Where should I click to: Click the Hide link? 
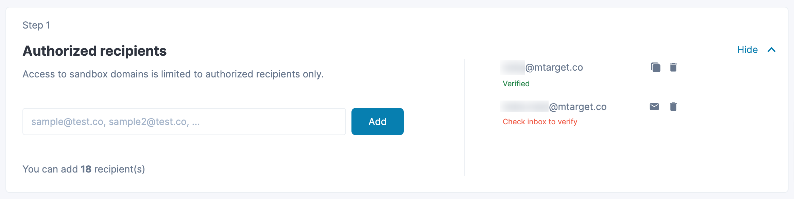coord(747,50)
